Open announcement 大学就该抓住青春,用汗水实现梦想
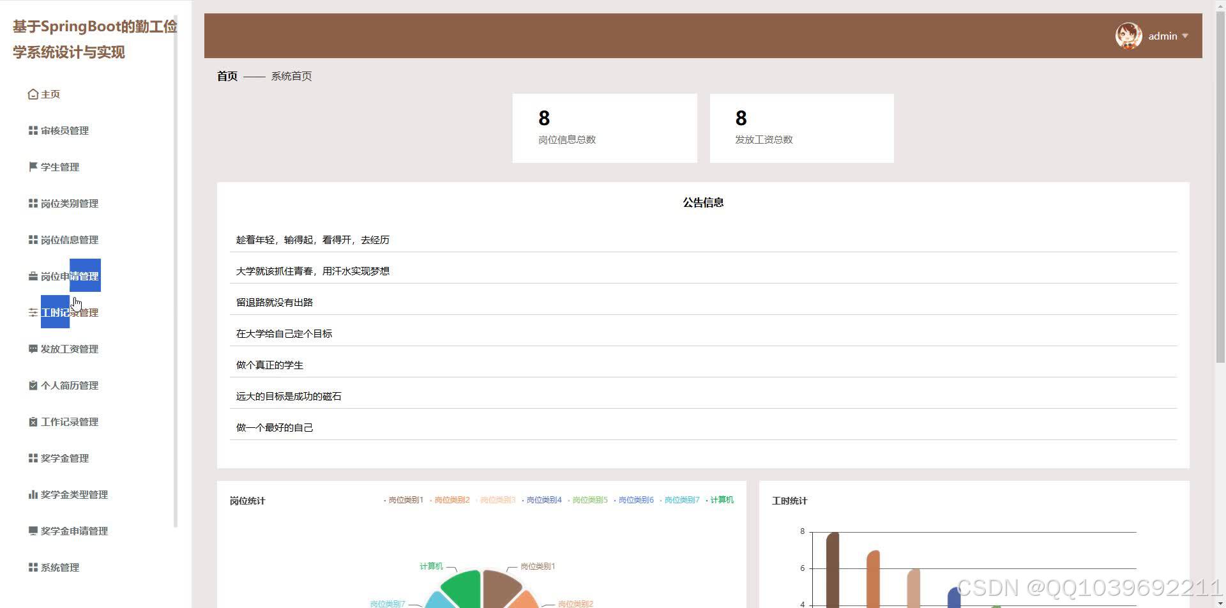 tap(312, 271)
